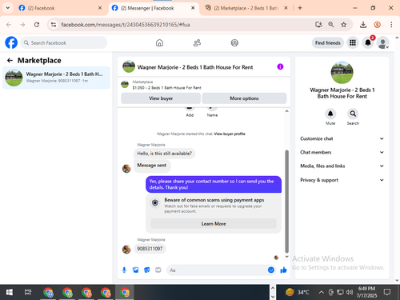Expand the Customize chat section

(x=342, y=138)
